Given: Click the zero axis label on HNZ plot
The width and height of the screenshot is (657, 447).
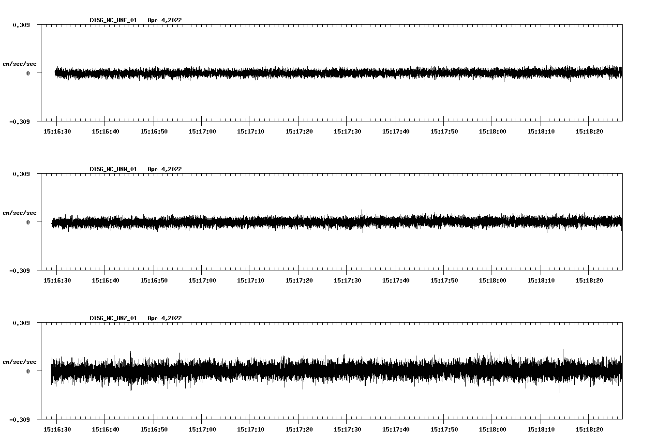Looking at the screenshot, I should [x=28, y=371].
